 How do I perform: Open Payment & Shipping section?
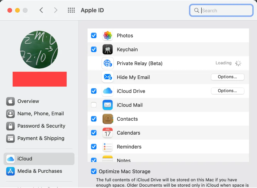pos(39,138)
